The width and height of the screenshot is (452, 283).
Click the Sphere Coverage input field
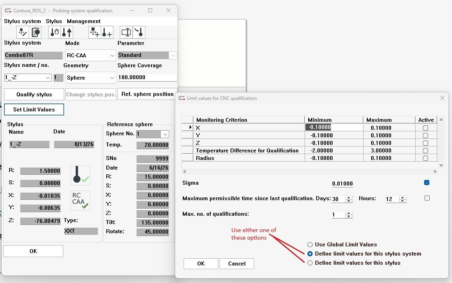pos(147,77)
